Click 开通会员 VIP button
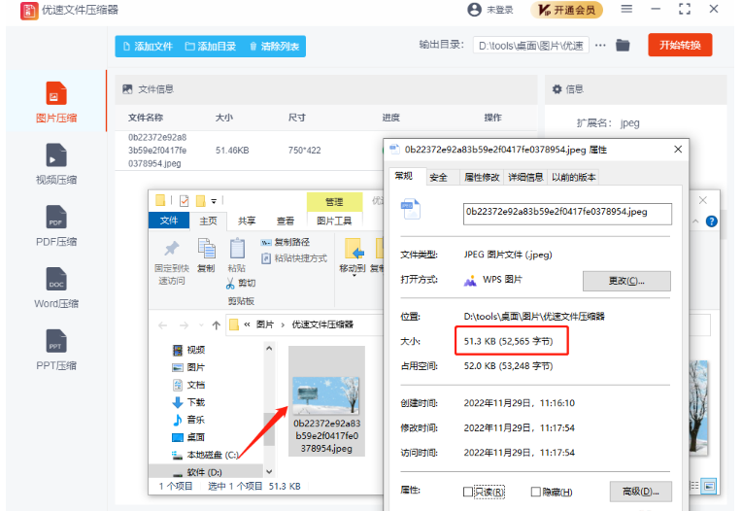This screenshot has height=511, width=742. (567, 10)
